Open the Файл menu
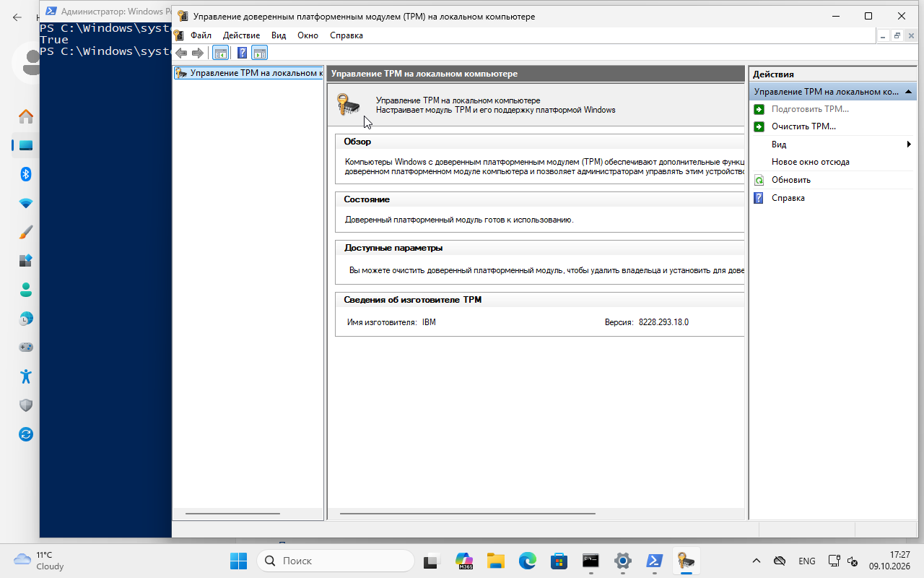 [201, 35]
